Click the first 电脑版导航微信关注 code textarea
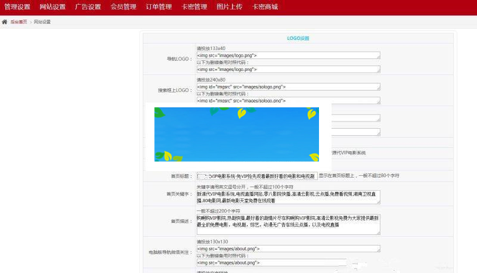This screenshot has height=273, width=477. click(x=288, y=248)
